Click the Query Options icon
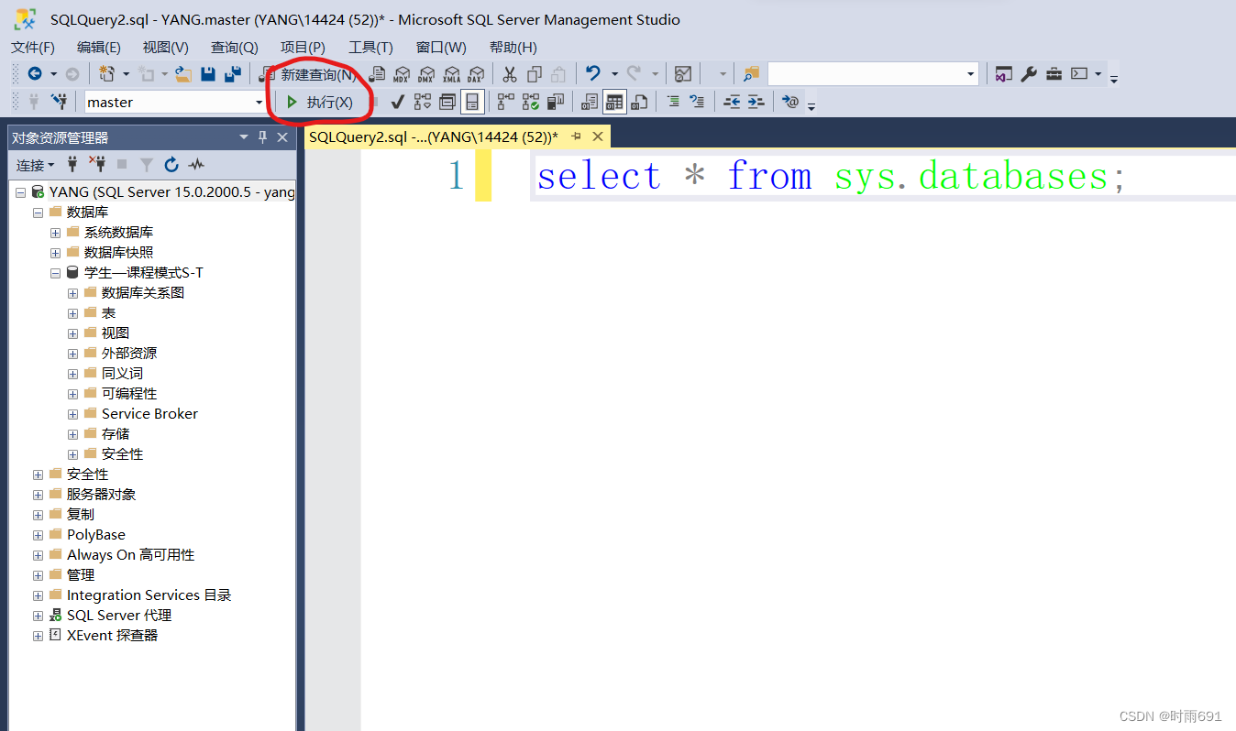This screenshot has height=731, width=1236. coord(447,102)
